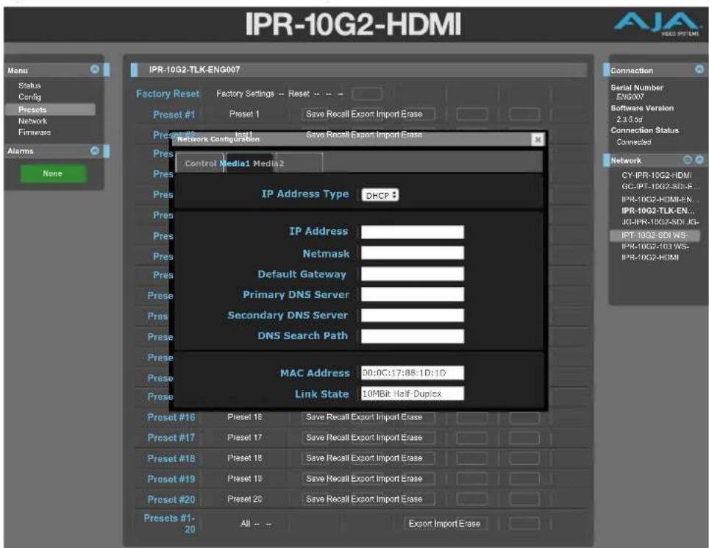Click the Preset #16 label

[x=171, y=417]
